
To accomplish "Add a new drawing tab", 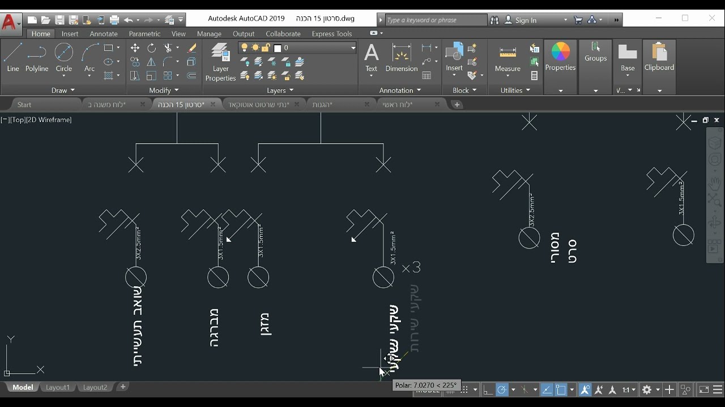I will (457, 105).
